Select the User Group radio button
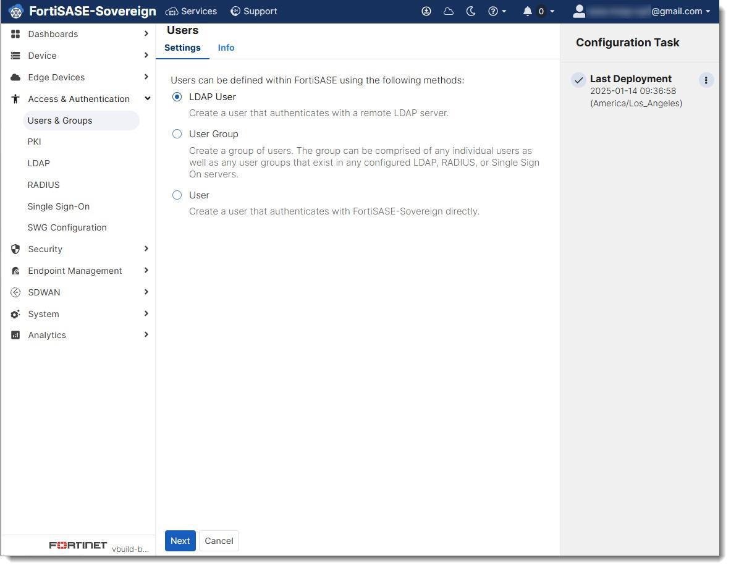731x568 pixels. coord(177,134)
